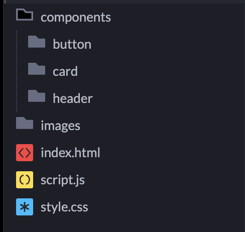Click the blue CSS asterisk icon

point(25,207)
